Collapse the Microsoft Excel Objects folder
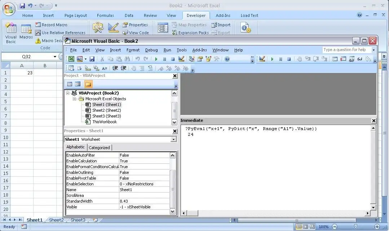The image size is (389, 231). 74,99
